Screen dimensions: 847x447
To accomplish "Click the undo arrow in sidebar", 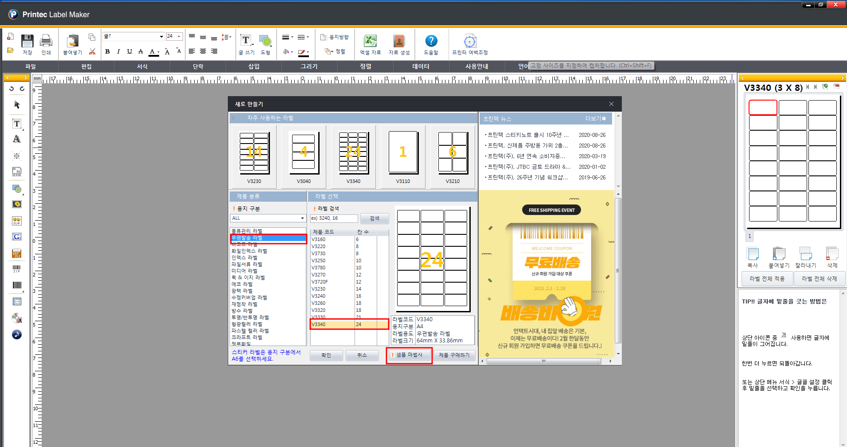I will [x=12, y=89].
